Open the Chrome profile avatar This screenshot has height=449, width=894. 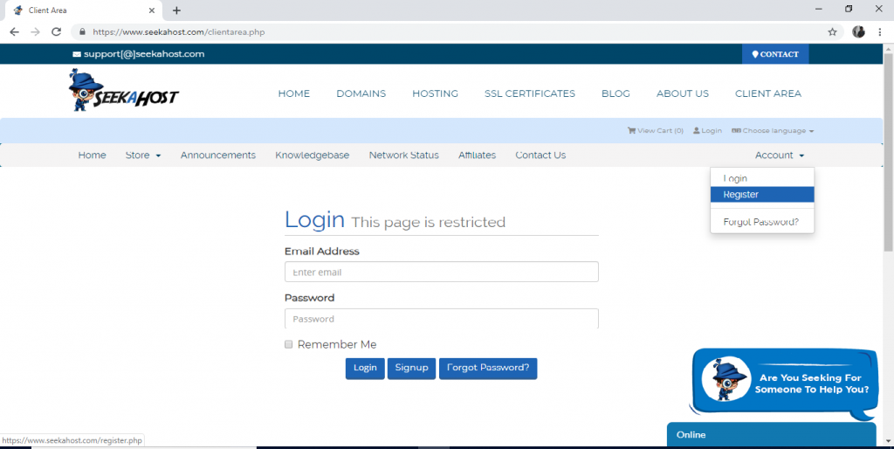click(x=859, y=32)
